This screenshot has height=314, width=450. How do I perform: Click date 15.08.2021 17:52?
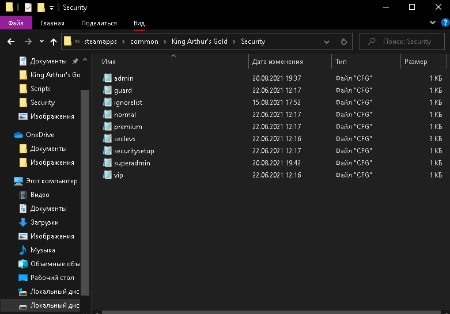277,103
